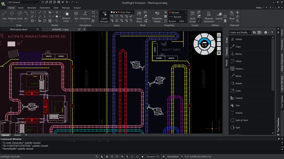Open the ByLayer line color dropdown

[177, 12]
